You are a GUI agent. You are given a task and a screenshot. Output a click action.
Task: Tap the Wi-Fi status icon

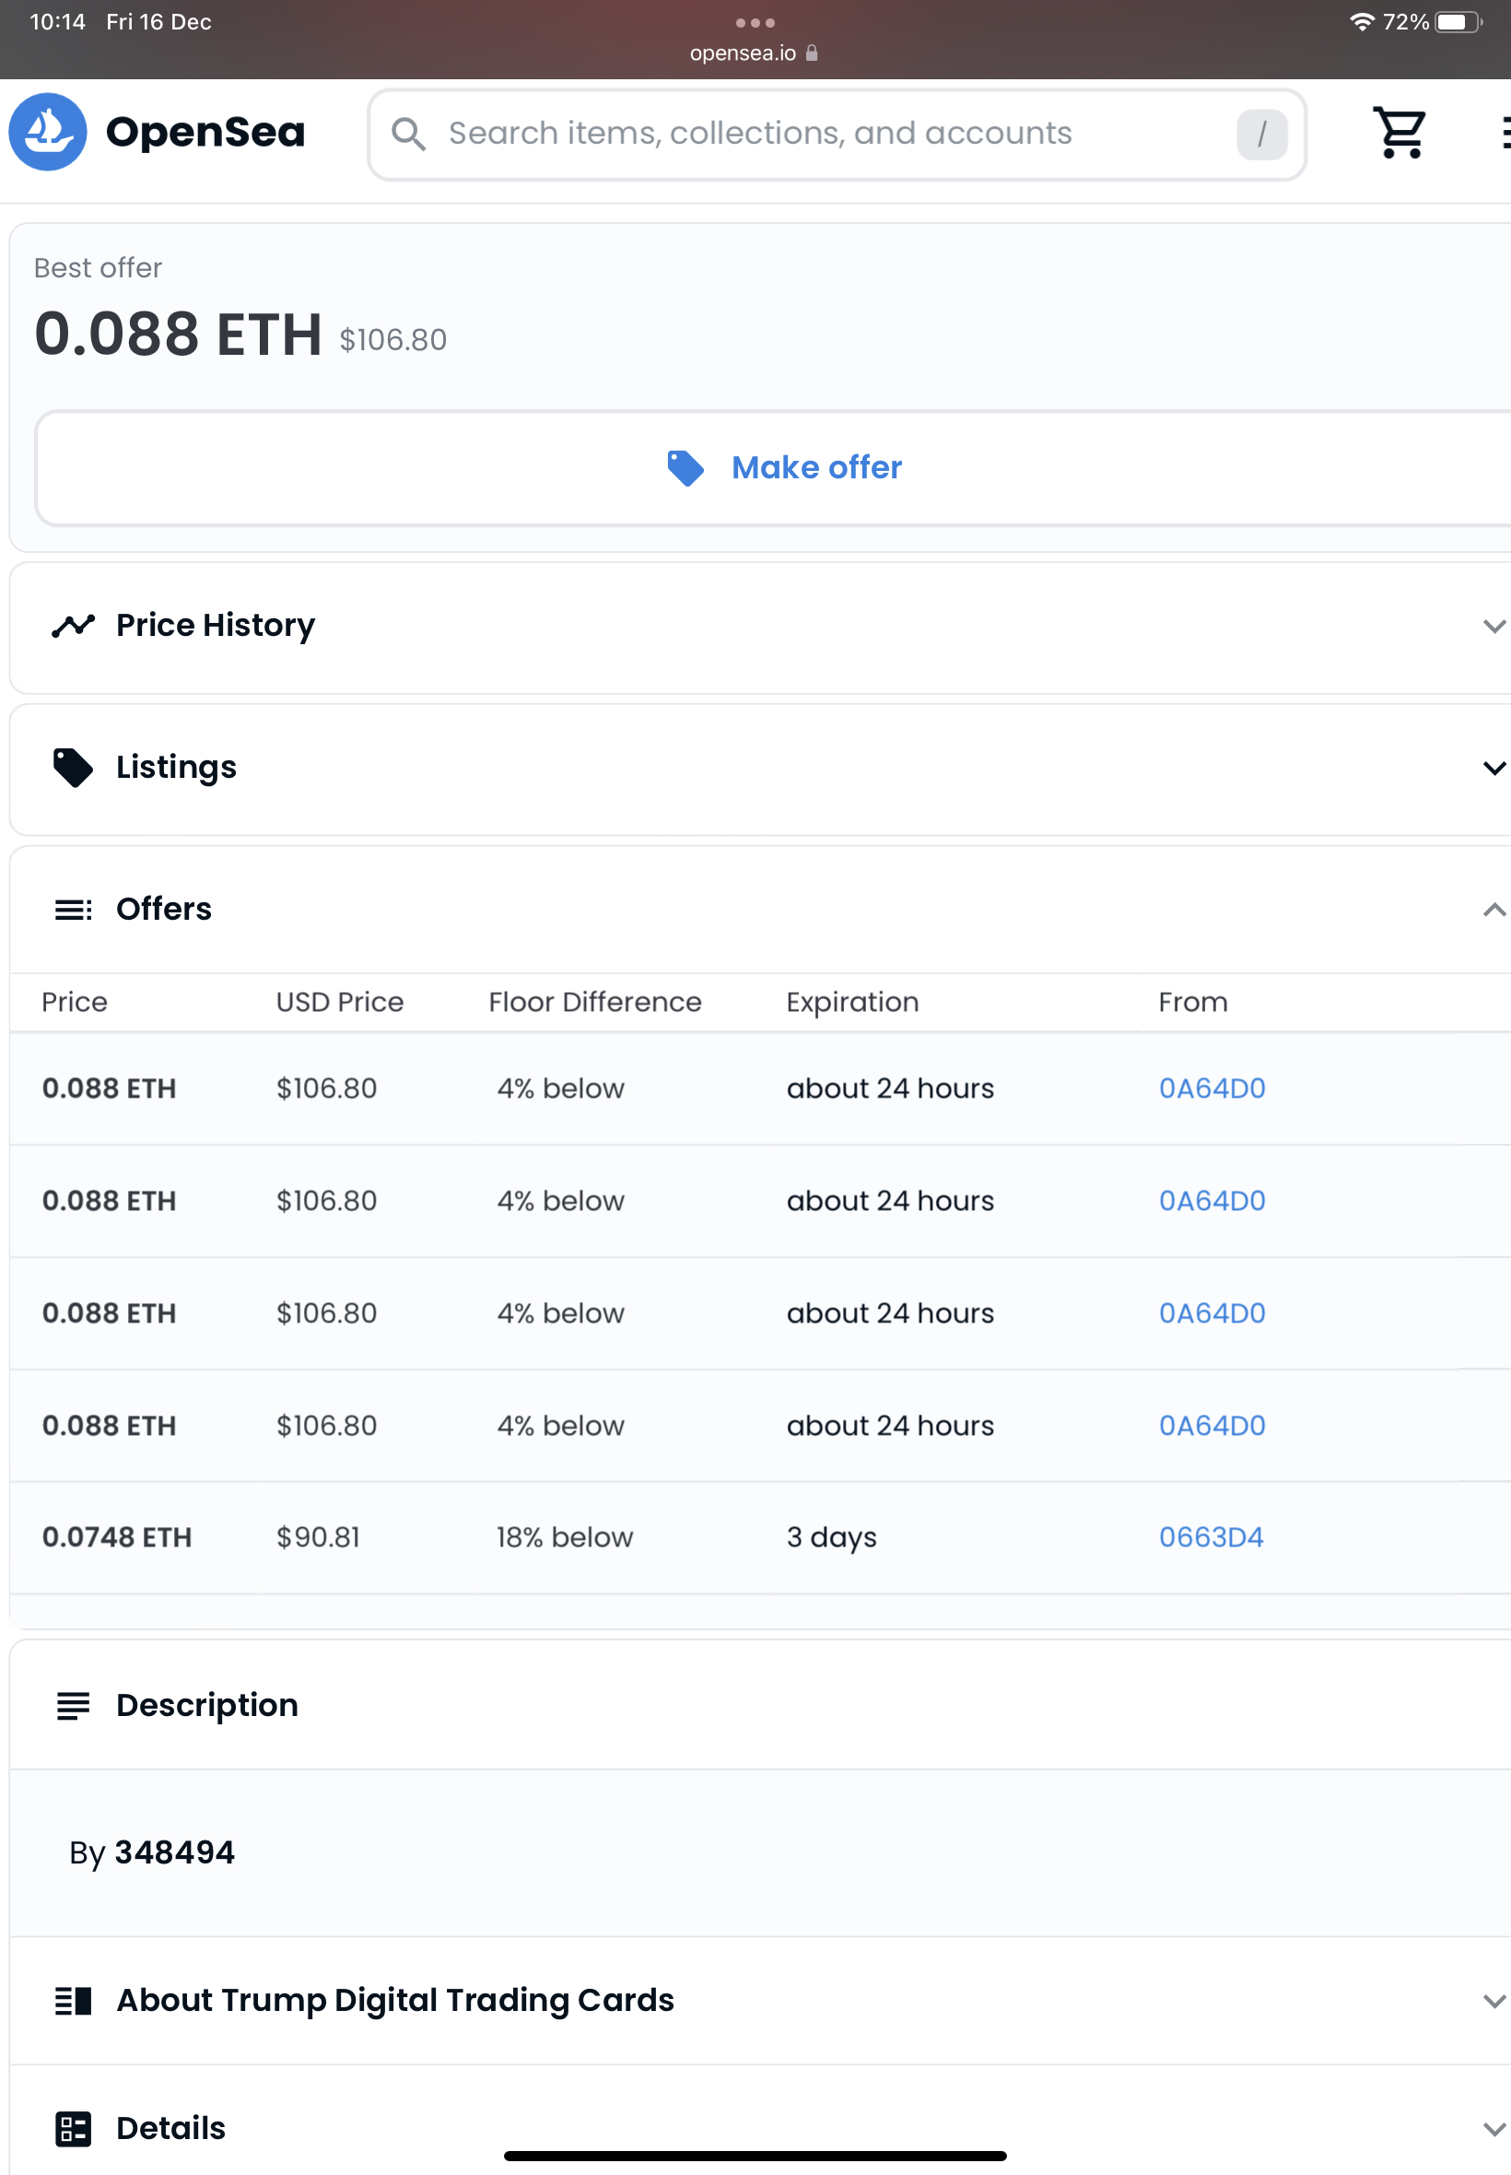[x=1362, y=22]
